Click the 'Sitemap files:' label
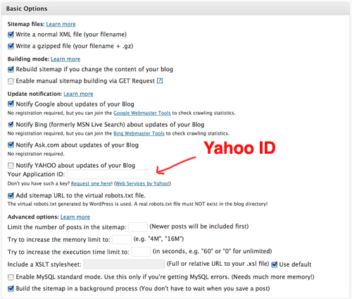 26,24
